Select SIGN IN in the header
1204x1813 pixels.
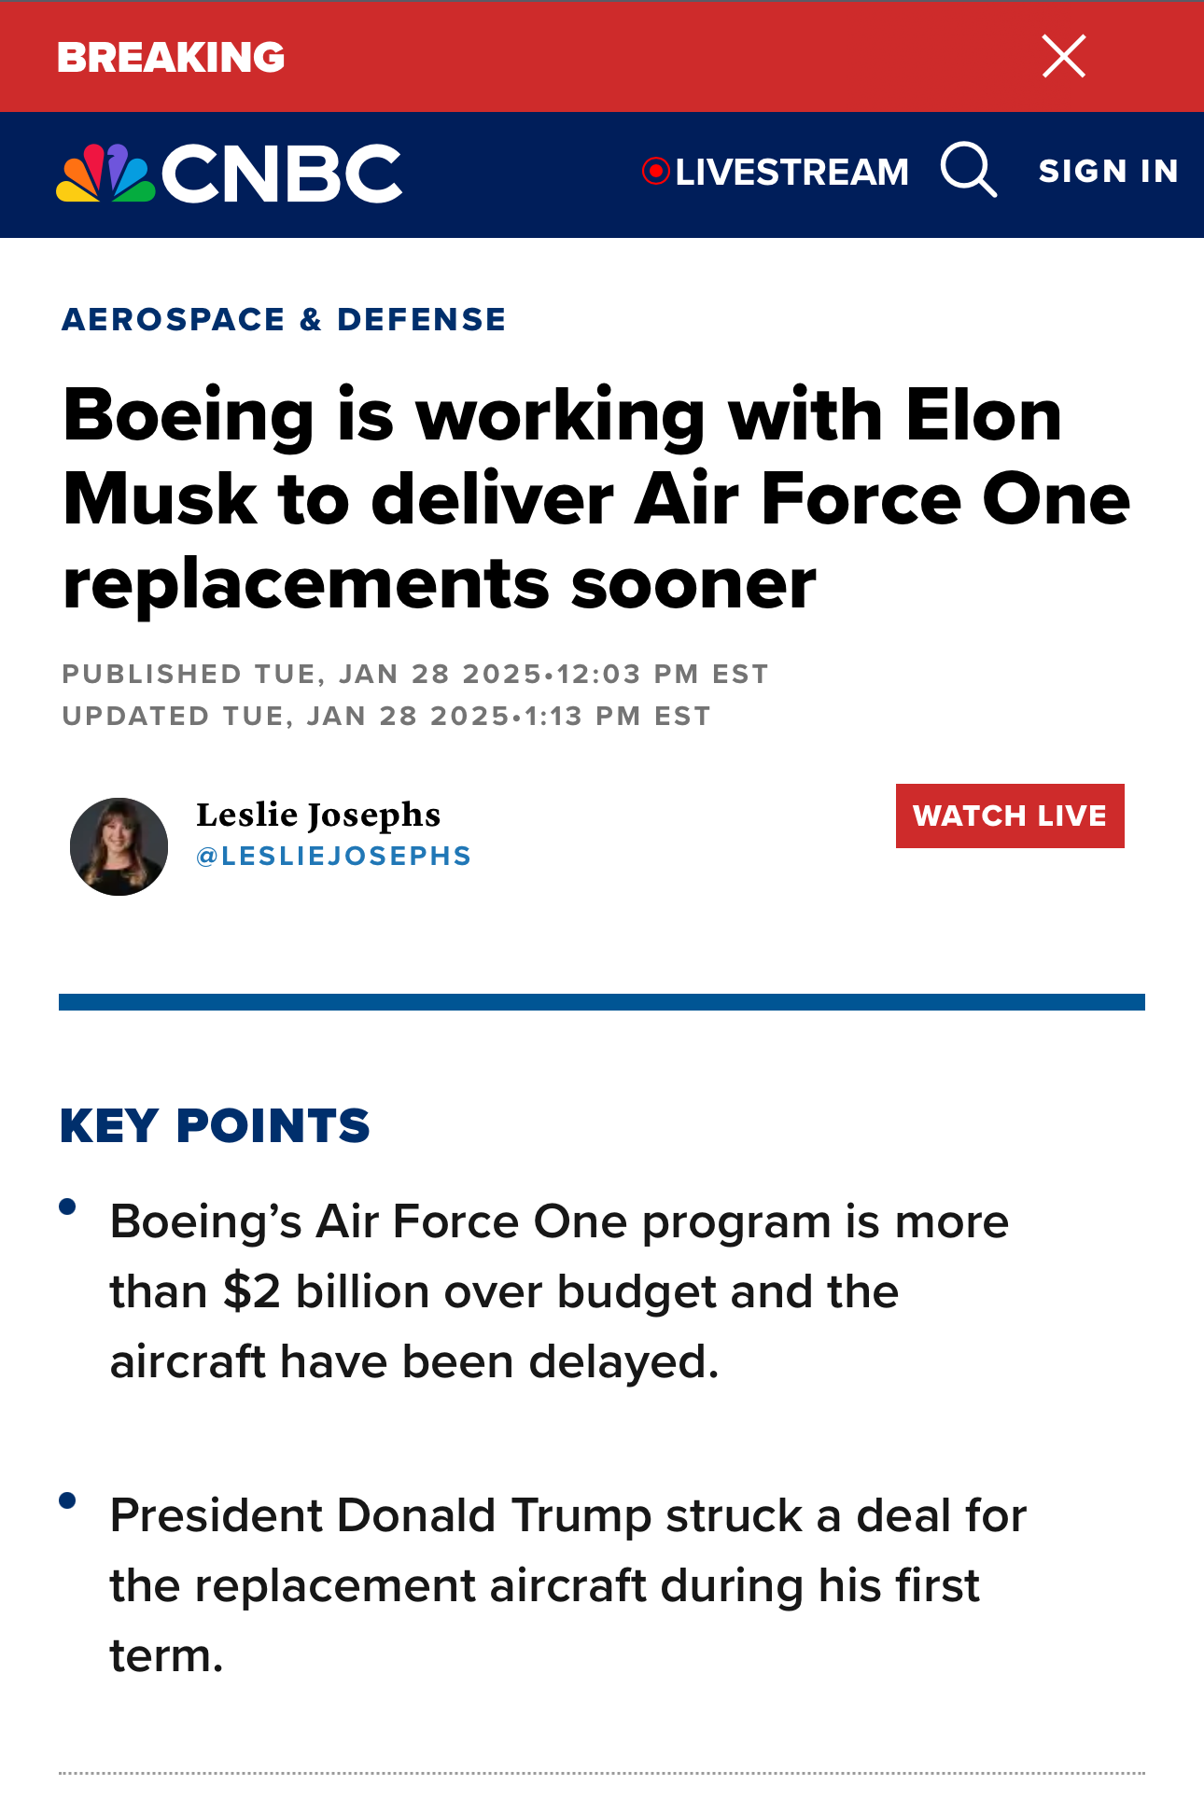tap(1109, 172)
